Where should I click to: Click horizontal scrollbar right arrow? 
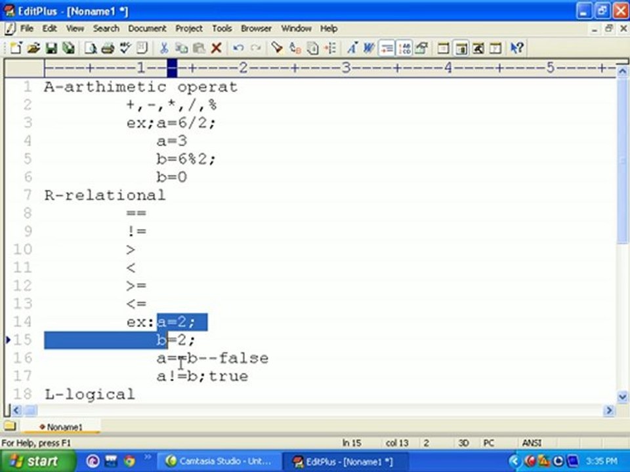[610, 410]
